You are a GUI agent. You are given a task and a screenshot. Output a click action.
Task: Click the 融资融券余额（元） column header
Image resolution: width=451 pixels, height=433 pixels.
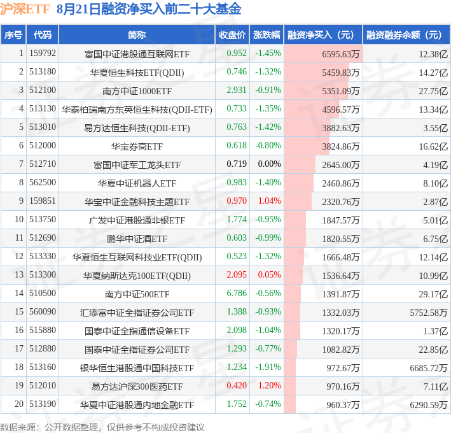click(406, 35)
